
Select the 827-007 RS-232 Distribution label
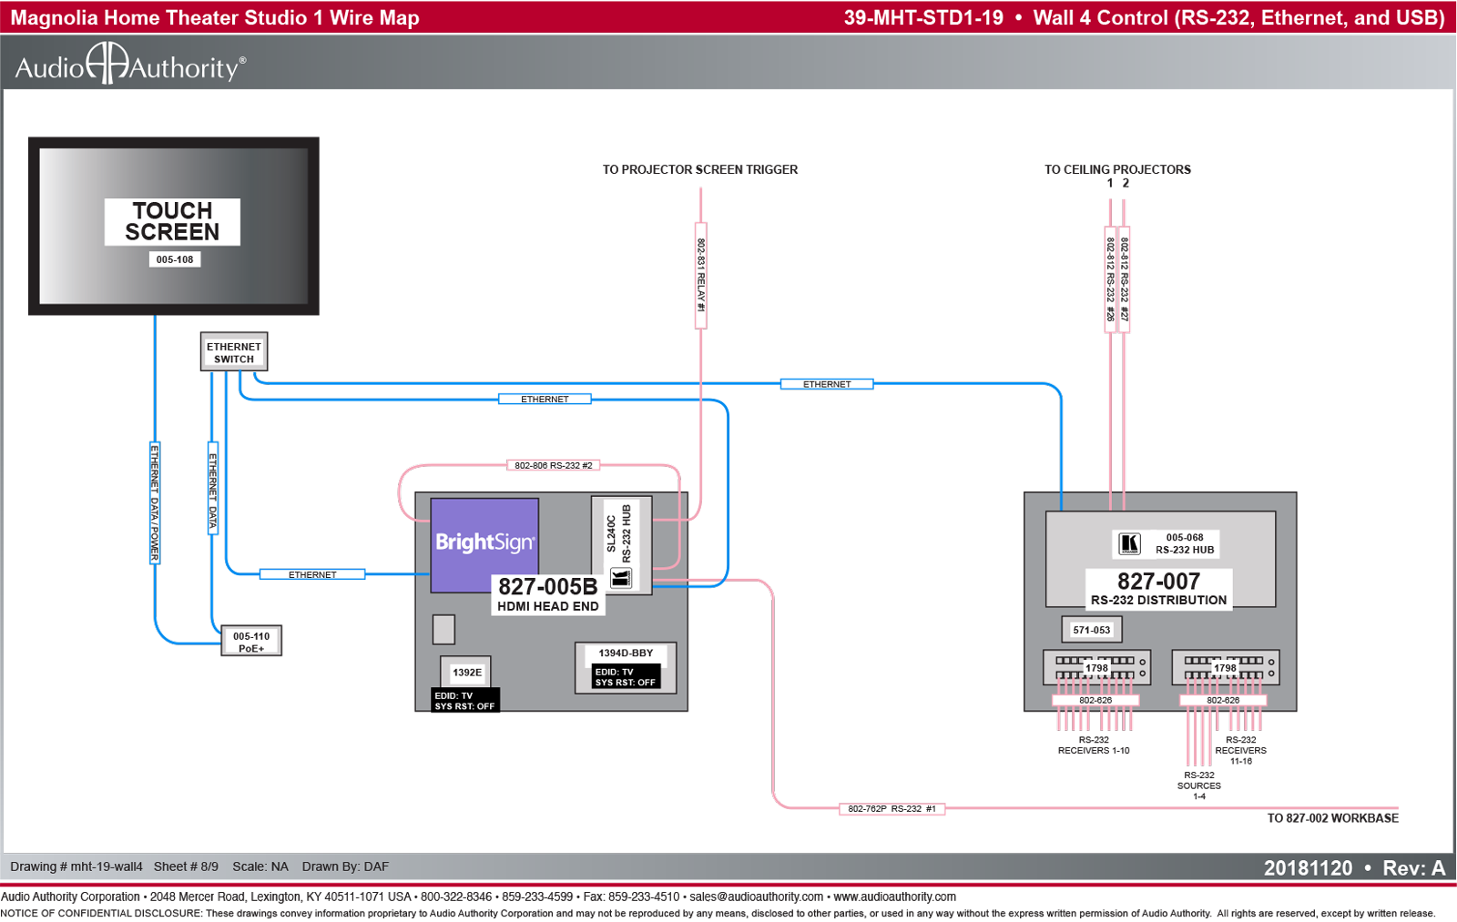1158,589
